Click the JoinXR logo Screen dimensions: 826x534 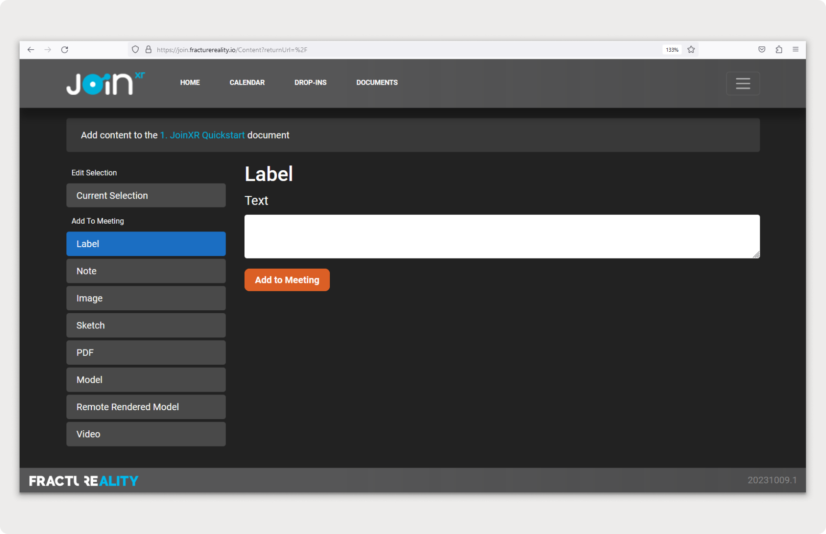[105, 83]
